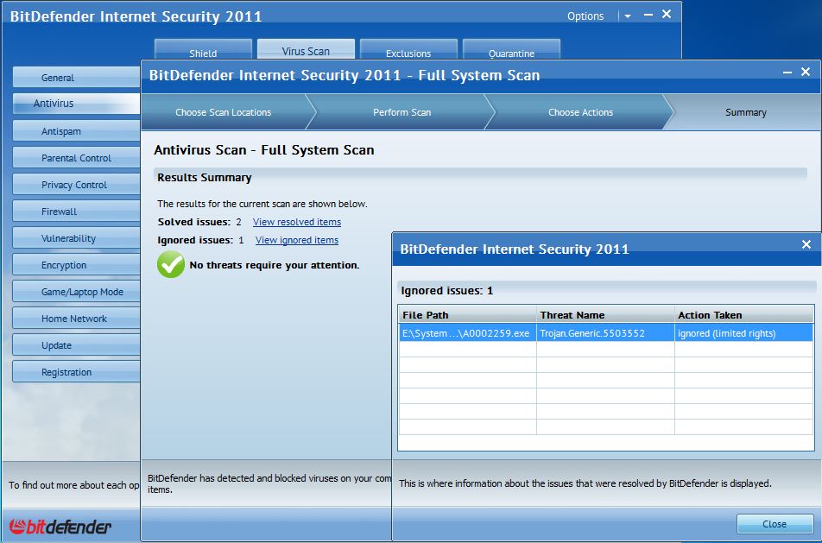
Task: Select General in the sidebar
Action: [x=77, y=77]
